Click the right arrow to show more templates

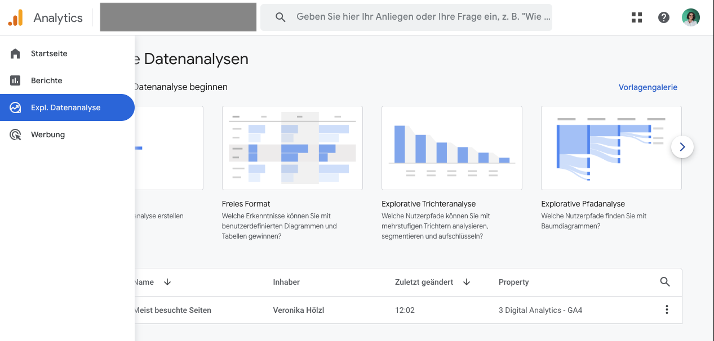682,147
